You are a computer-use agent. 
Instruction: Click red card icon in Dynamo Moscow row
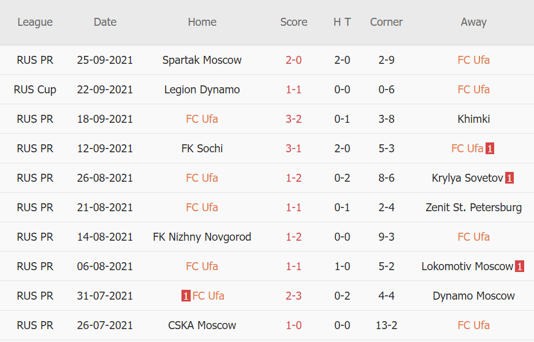(x=186, y=296)
